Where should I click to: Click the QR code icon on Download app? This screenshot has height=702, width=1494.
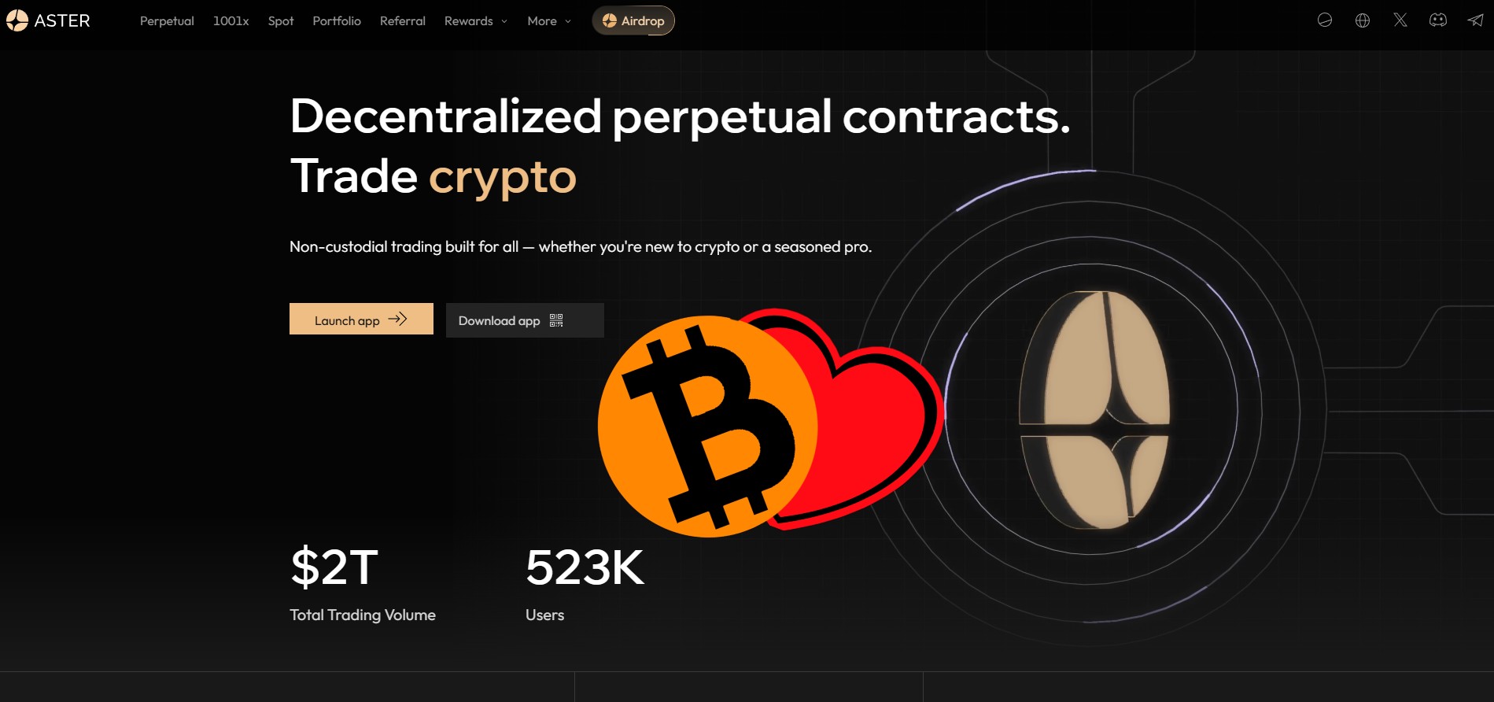pyautogui.click(x=556, y=320)
